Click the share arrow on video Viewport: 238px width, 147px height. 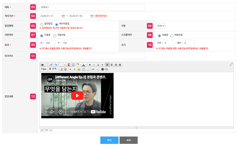pyautogui.click(x=52, y=112)
